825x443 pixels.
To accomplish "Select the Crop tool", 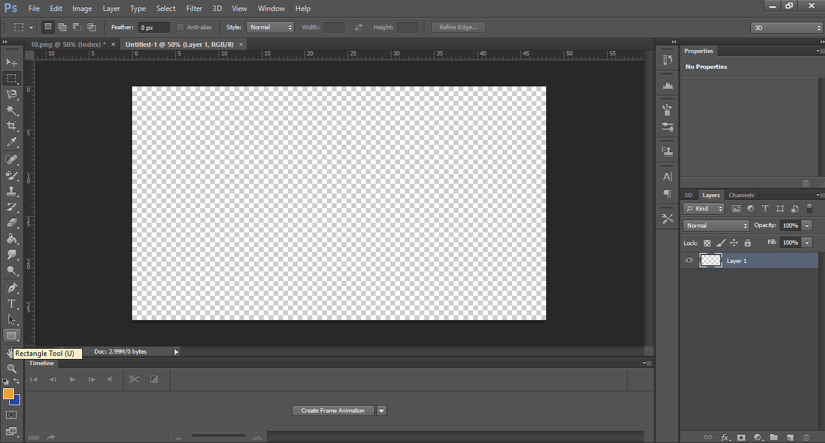I will click(x=12, y=125).
